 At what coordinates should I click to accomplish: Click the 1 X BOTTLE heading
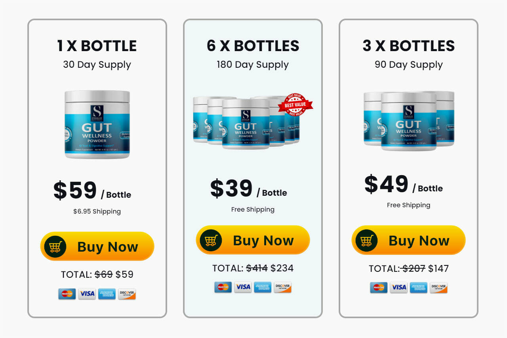point(97,46)
